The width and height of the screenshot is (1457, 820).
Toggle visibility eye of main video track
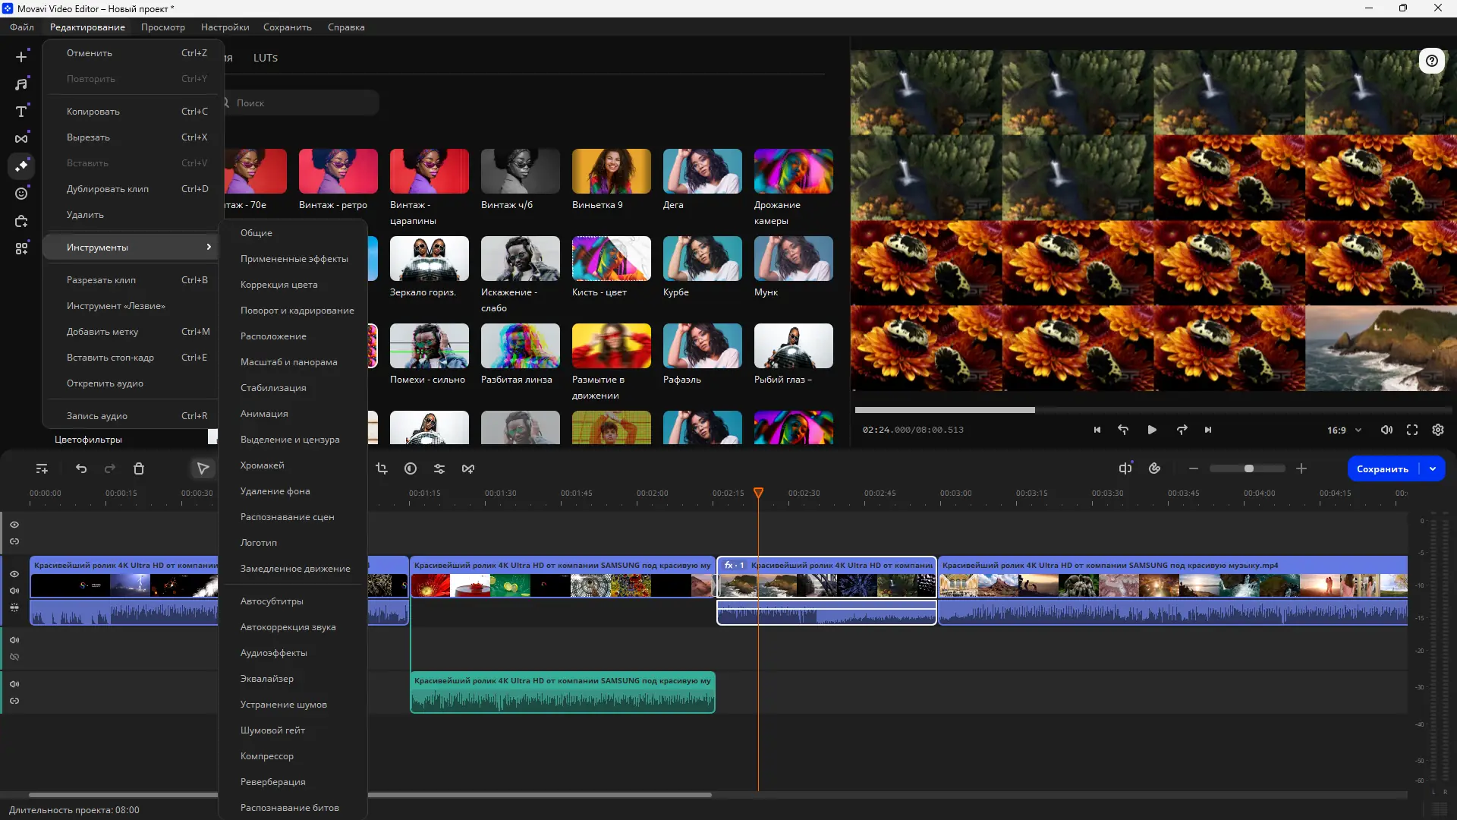tap(14, 574)
